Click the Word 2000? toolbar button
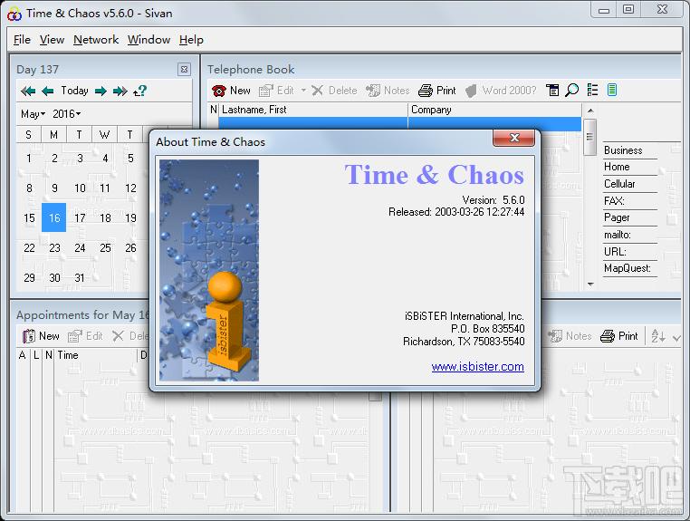 (501, 91)
